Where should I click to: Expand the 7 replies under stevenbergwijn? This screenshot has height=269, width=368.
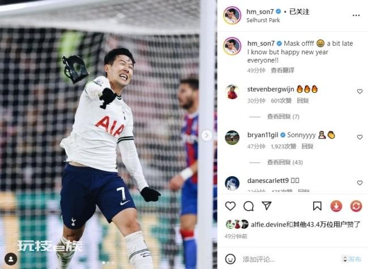[283, 117]
